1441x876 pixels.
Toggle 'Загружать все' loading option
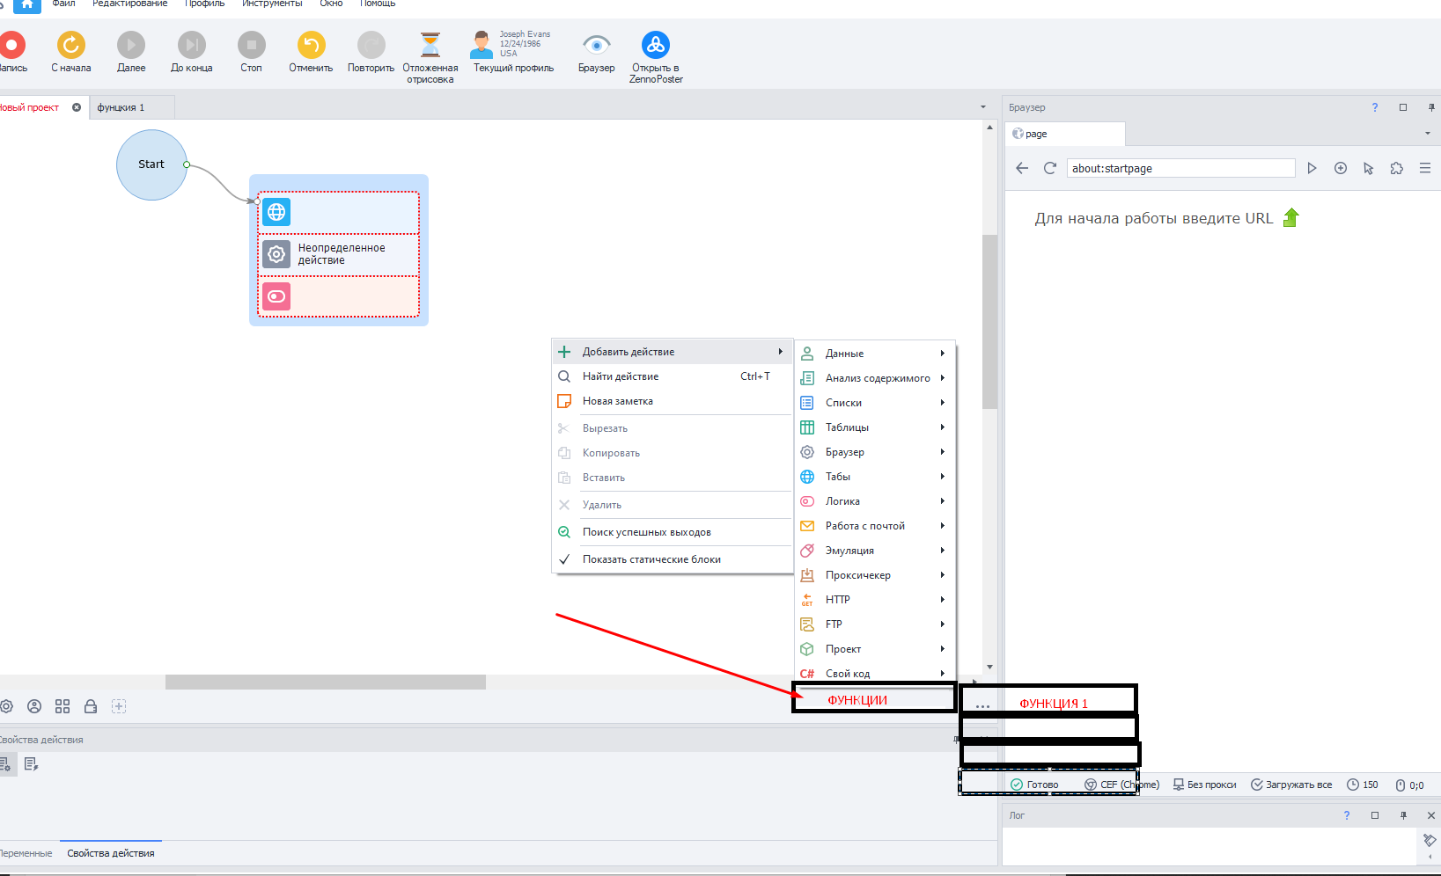point(1291,785)
